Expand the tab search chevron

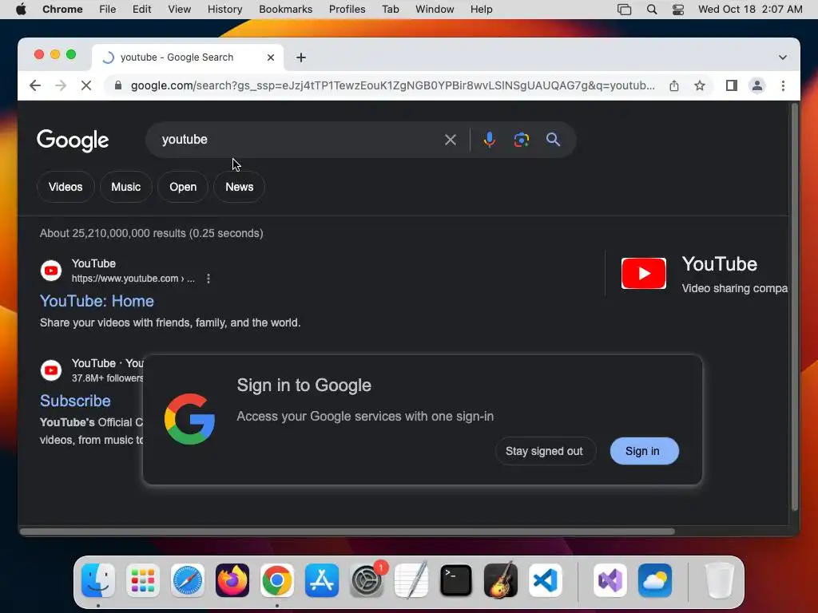[783, 57]
